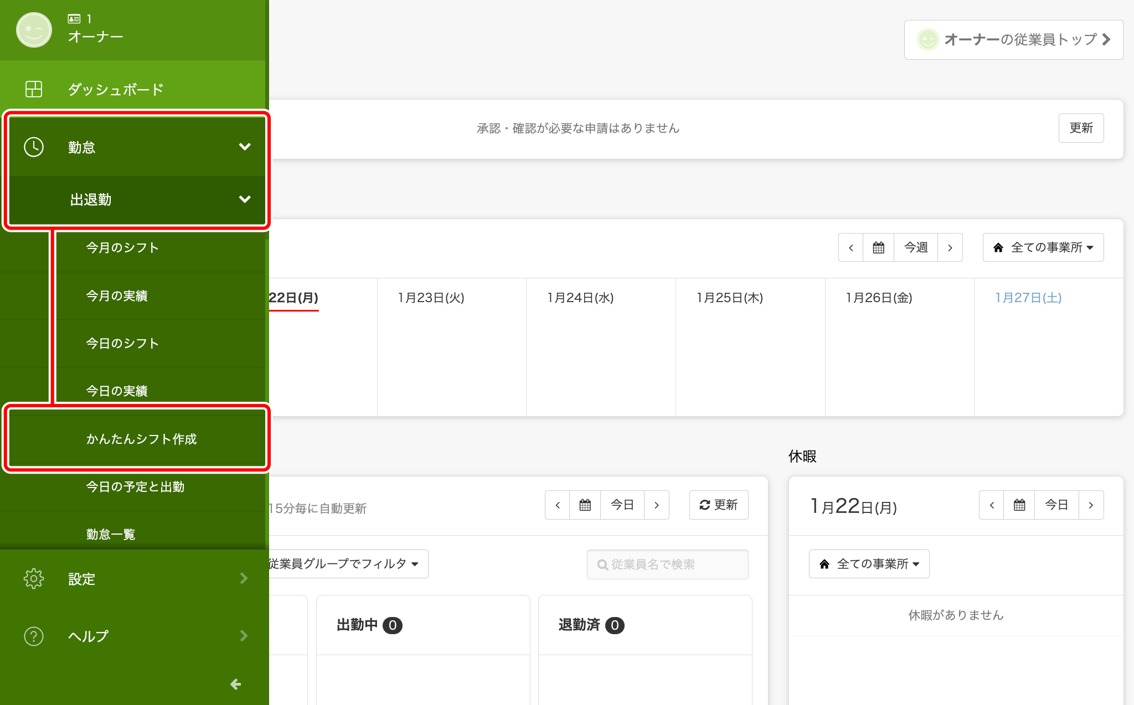The height and width of the screenshot is (705, 1134).
Task: Click 更新 in the approval notice bar
Action: point(1081,128)
